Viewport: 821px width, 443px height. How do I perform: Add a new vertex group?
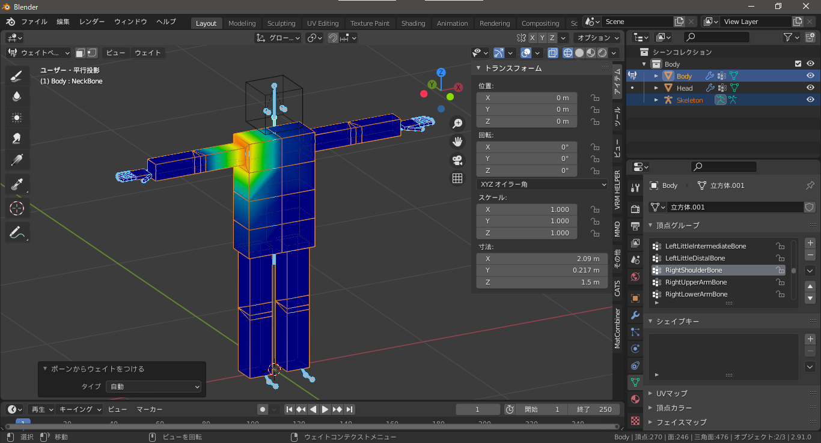pyautogui.click(x=810, y=243)
